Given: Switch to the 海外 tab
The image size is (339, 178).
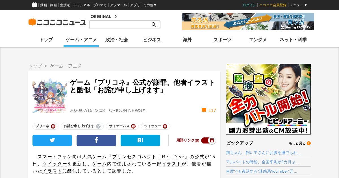Looking at the screenshot, I should pos(187,40).
